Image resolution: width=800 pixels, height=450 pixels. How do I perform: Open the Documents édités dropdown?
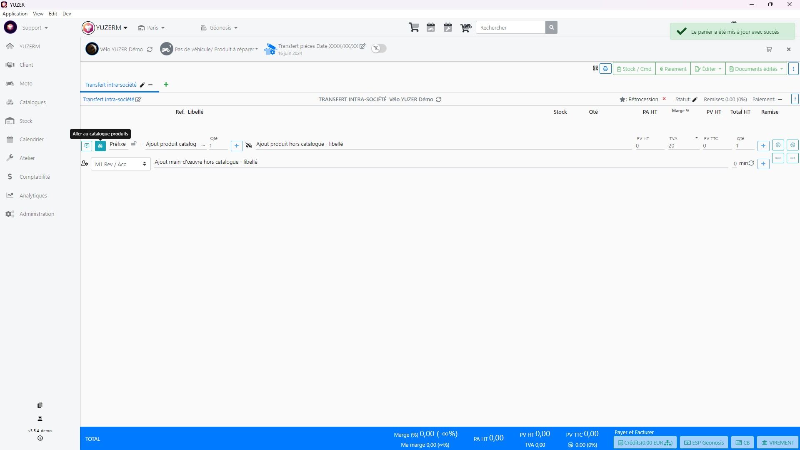(756, 69)
